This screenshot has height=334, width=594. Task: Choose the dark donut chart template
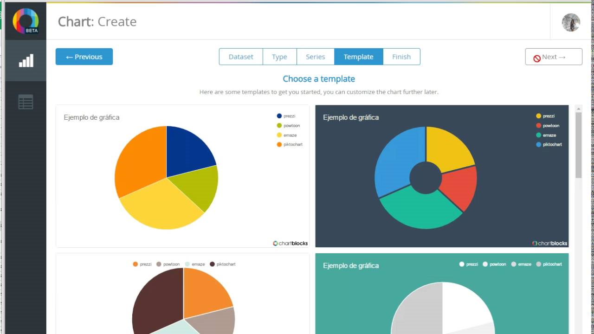(441, 176)
